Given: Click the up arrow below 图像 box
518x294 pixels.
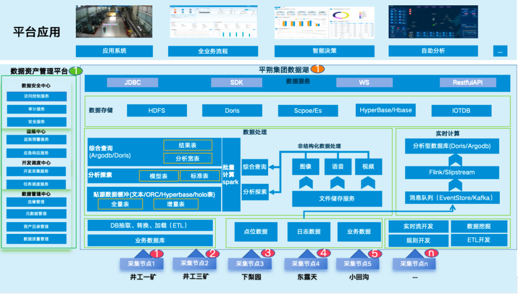Looking at the screenshot, I should (306, 183).
